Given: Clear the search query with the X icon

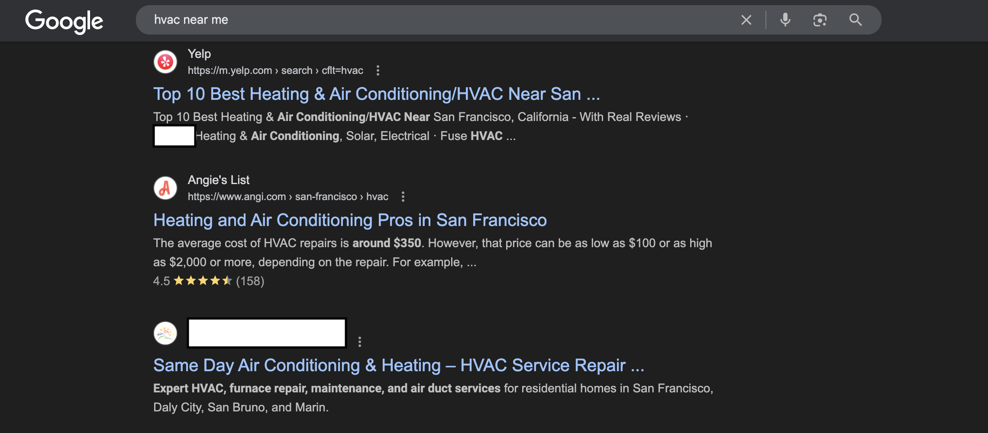Looking at the screenshot, I should tap(746, 20).
